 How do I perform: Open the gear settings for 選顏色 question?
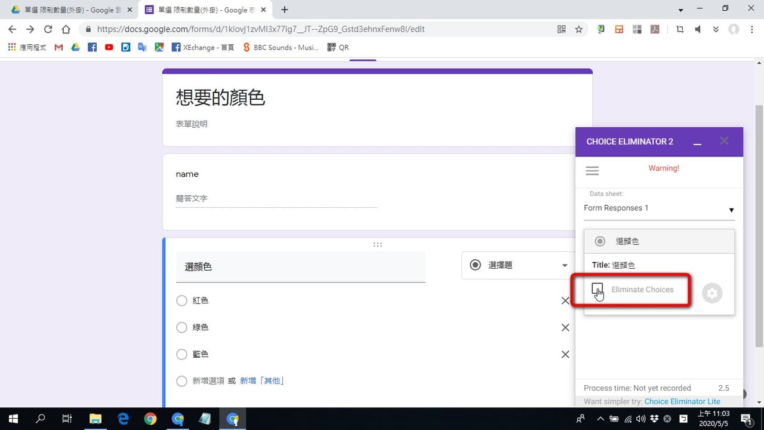[712, 293]
